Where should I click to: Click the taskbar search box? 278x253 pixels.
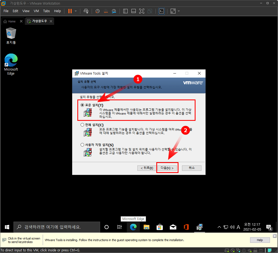[57, 227]
